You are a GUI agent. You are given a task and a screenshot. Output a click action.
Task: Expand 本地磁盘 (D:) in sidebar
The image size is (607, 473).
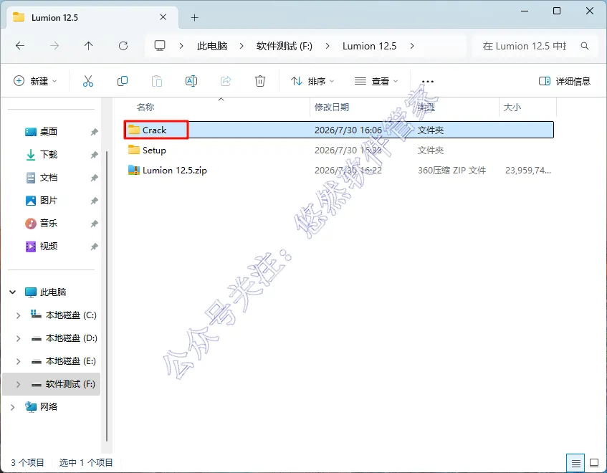coord(18,338)
